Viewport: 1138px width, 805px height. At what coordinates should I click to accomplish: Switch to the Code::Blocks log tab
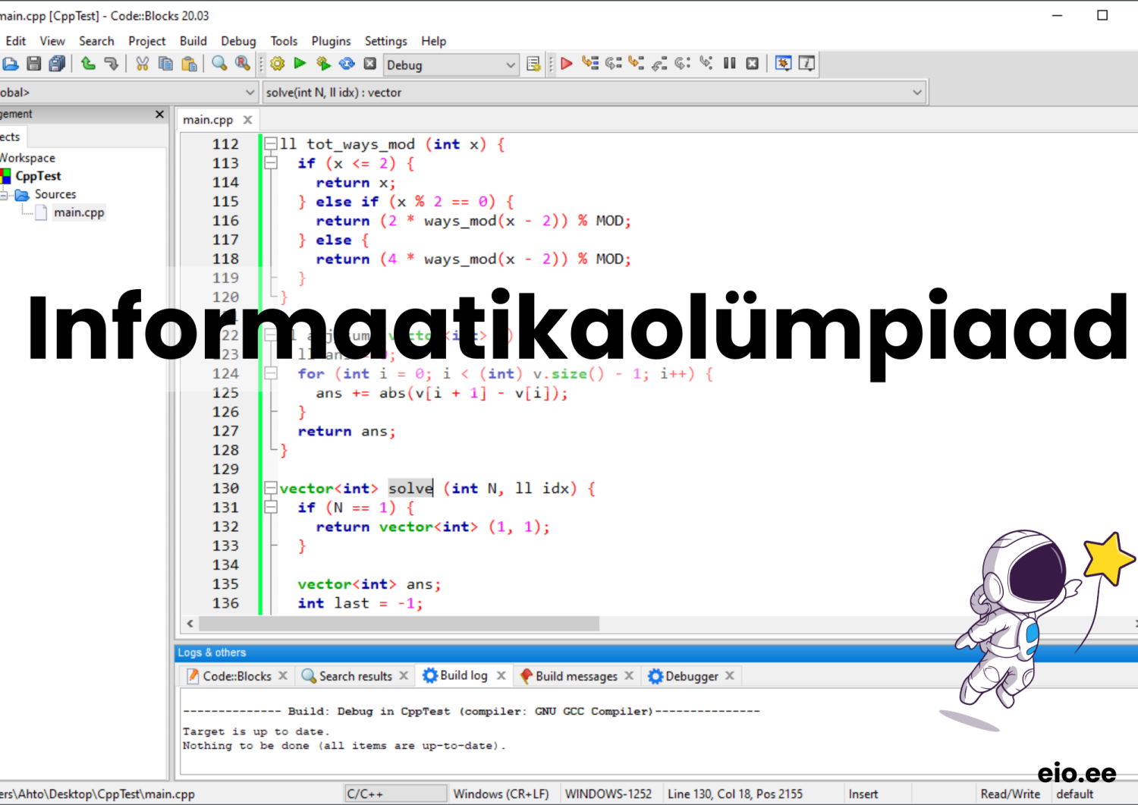coord(237,676)
